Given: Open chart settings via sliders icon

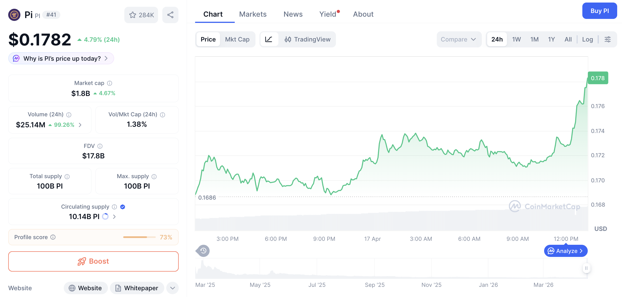Looking at the screenshot, I should pyautogui.click(x=608, y=39).
